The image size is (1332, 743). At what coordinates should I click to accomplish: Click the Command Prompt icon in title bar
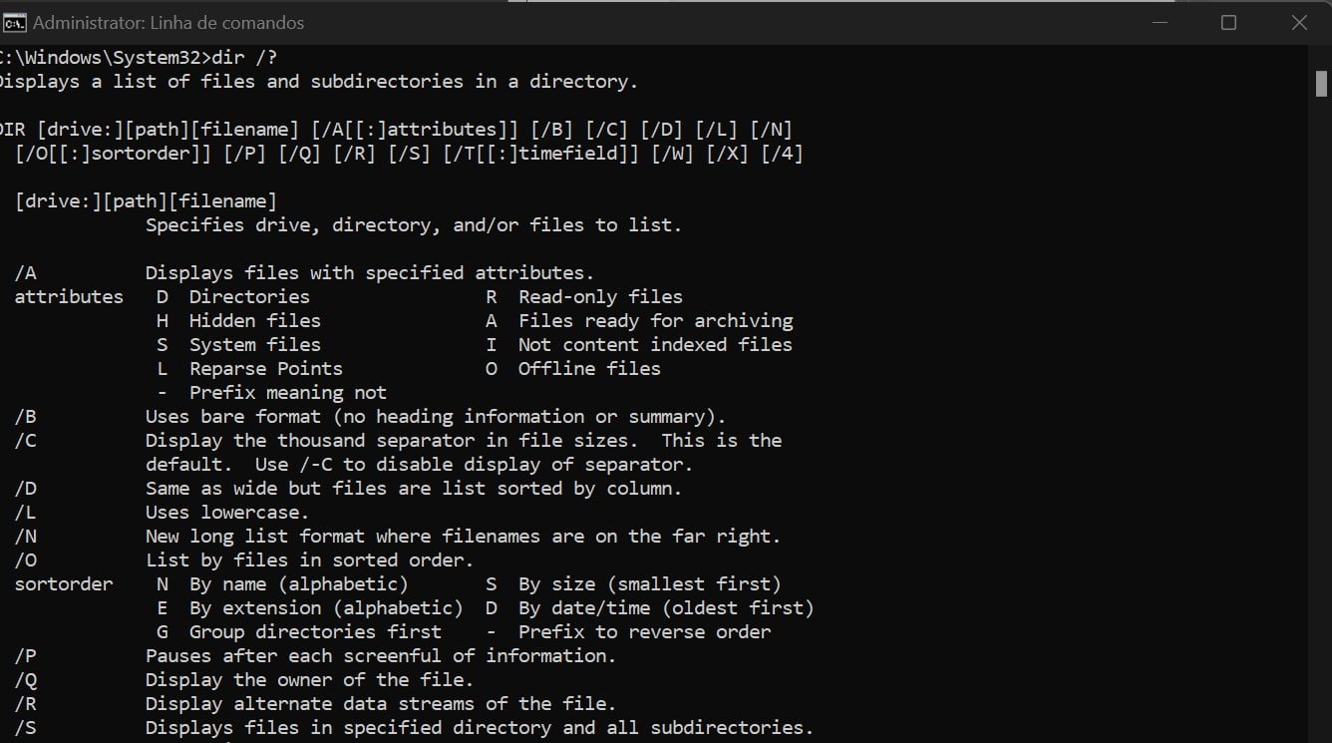[14, 22]
